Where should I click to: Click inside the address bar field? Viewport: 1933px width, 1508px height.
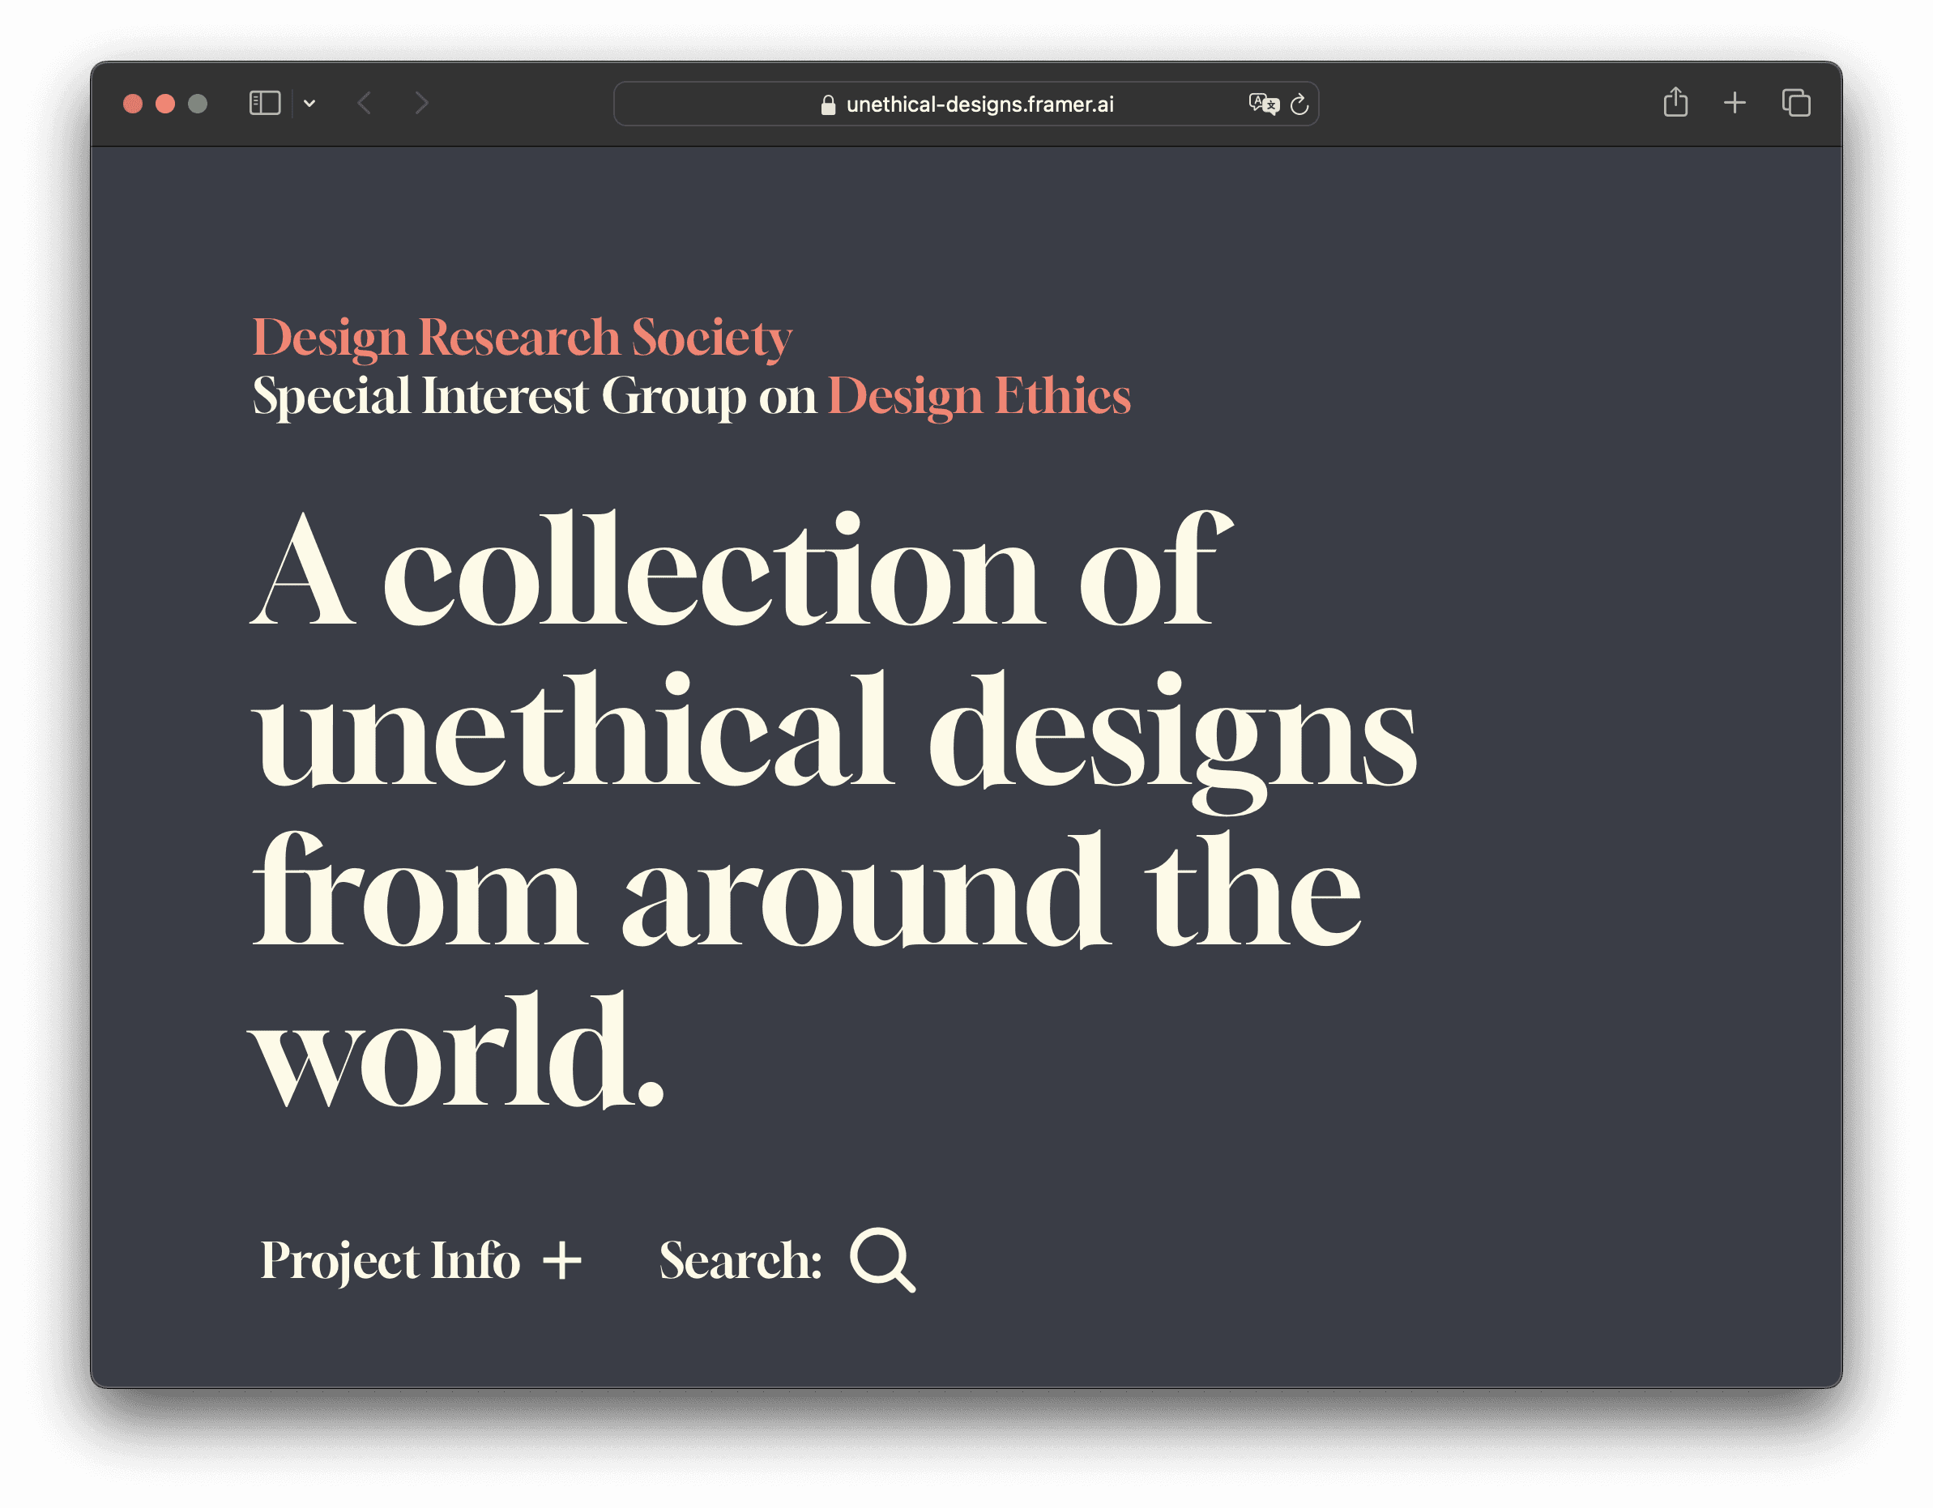tap(977, 104)
